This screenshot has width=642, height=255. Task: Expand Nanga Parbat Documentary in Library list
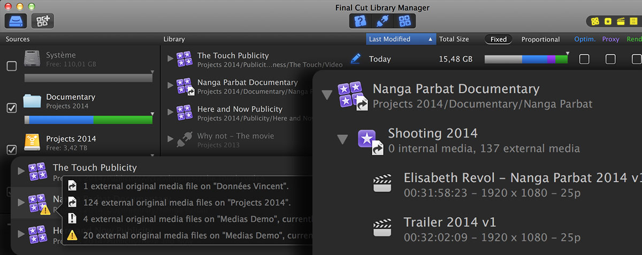coord(170,85)
